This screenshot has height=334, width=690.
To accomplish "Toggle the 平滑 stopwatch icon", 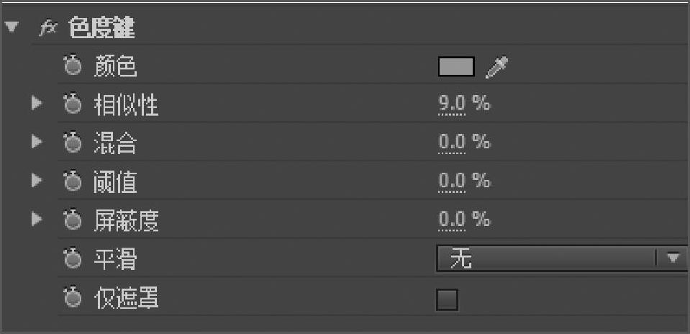I will [72, 258].
